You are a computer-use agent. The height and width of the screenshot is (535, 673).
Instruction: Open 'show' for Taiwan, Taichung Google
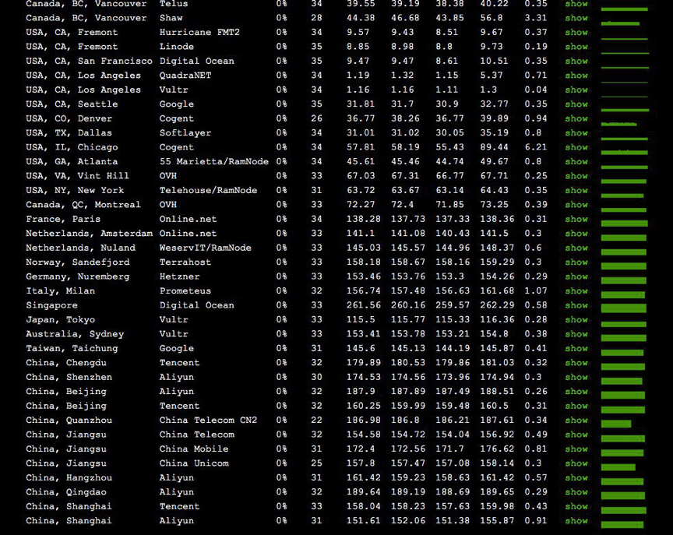576,348
